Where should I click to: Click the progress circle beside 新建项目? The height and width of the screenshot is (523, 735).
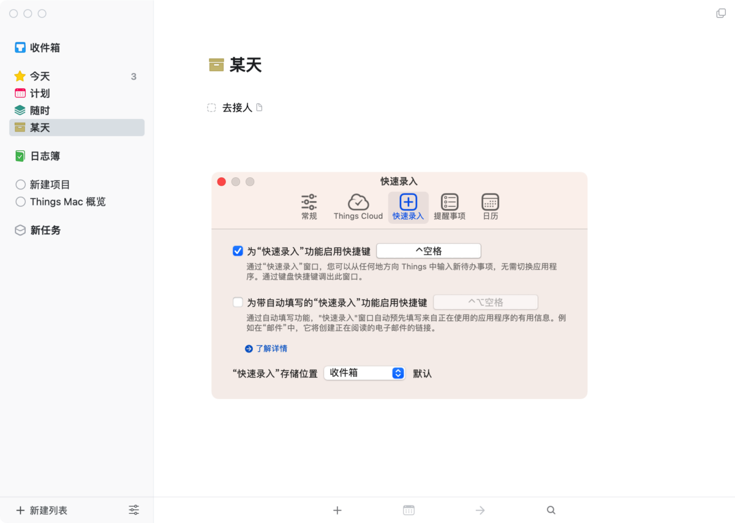coord(20,185)
